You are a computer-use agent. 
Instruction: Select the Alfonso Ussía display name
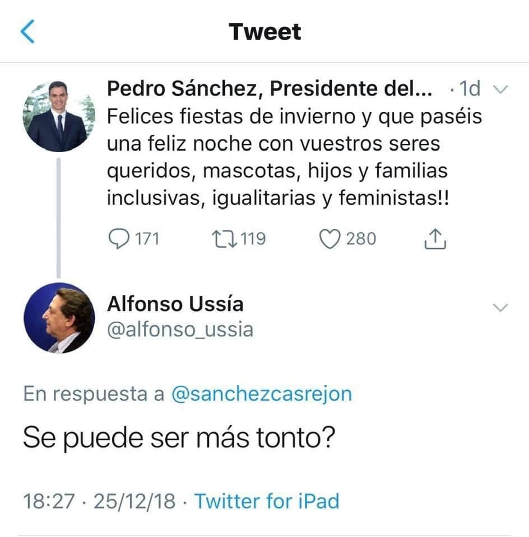coord(175,304)
